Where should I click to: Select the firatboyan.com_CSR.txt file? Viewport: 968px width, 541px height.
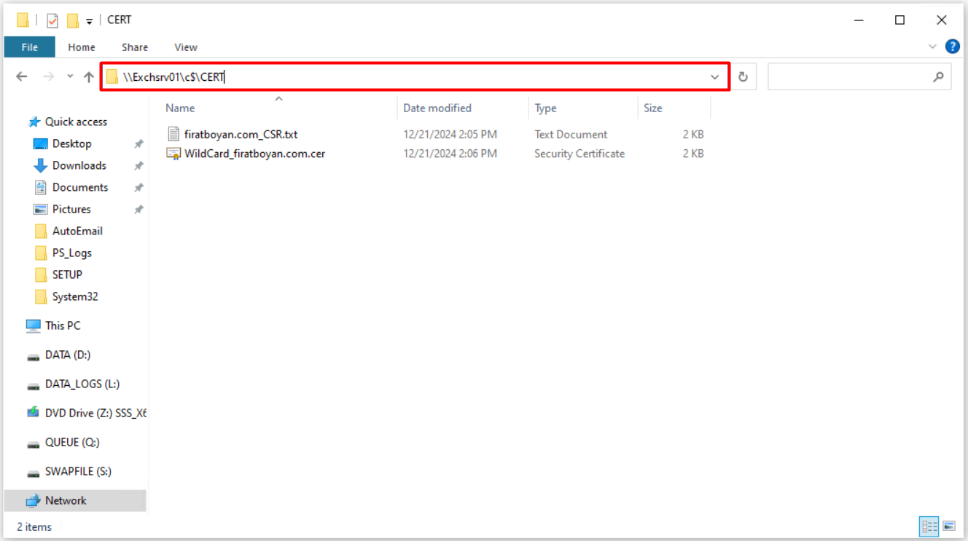241,135
